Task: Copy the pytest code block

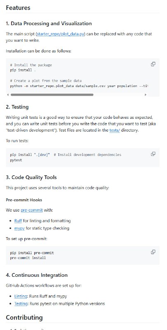Action: coord(153,154)
